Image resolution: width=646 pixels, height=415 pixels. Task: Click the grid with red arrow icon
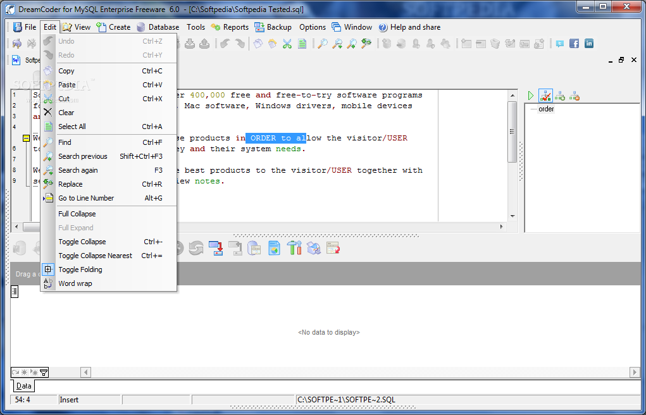tap(333, 248)
